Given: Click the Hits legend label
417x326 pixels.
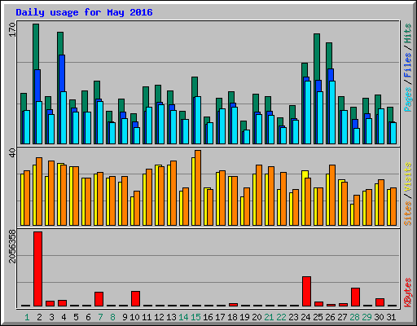Looking at the screenshot, I should (408, 33).
